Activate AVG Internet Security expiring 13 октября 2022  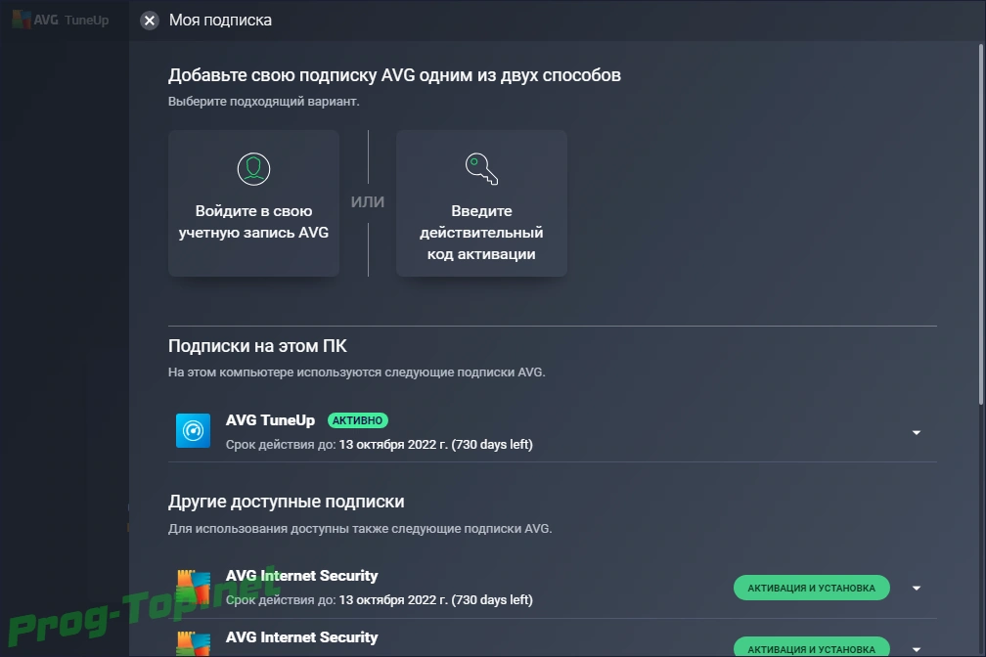pos(811,588)
